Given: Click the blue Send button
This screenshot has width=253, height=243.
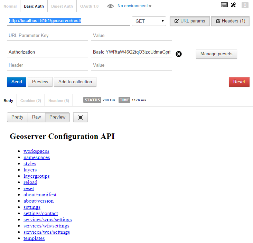Looking at the screenshot, I should pyautogui.click(x=17, y=82).
